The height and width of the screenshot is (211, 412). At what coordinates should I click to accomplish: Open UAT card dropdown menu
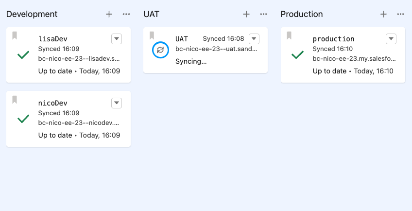click(x=254, y=39)
